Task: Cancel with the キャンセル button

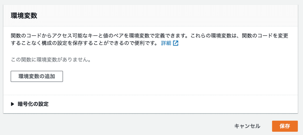Action: [247, 126]
